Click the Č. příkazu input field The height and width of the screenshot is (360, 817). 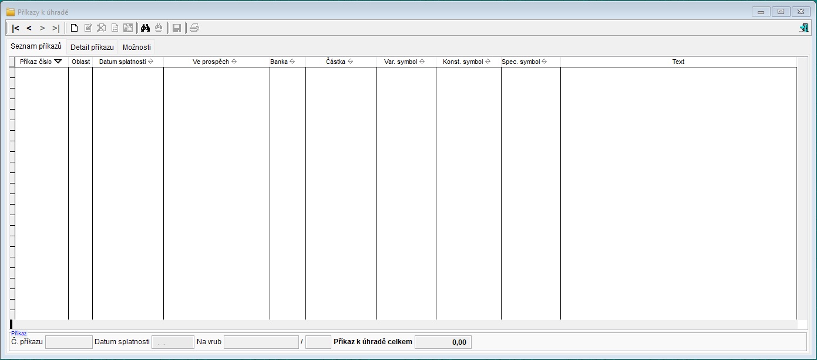(x=69, y=342)
